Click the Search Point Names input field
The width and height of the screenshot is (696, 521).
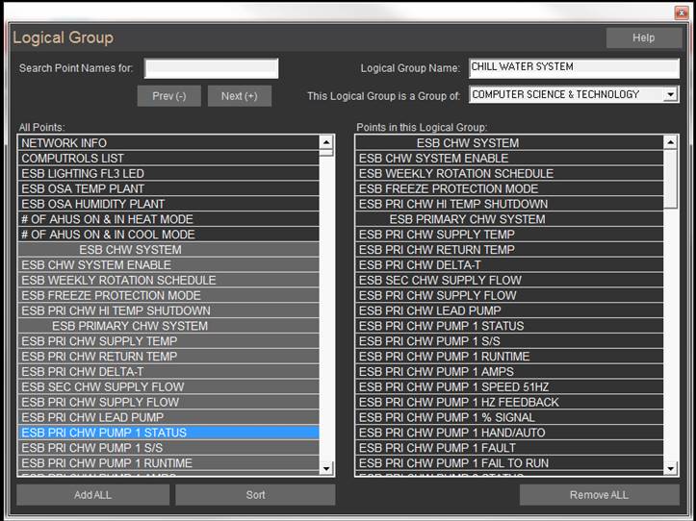pos(212,68)
